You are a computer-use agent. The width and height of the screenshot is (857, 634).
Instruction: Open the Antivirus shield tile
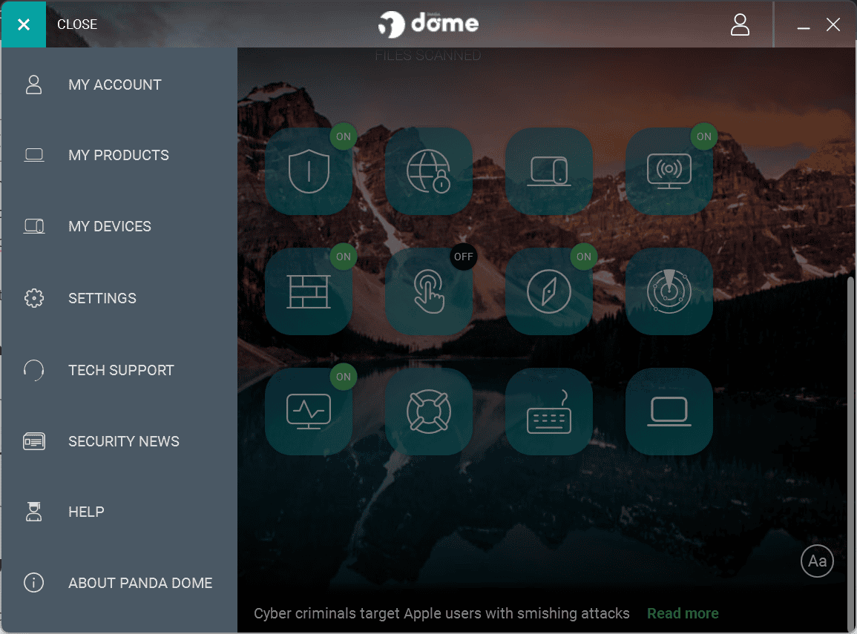tap(309, 171)
